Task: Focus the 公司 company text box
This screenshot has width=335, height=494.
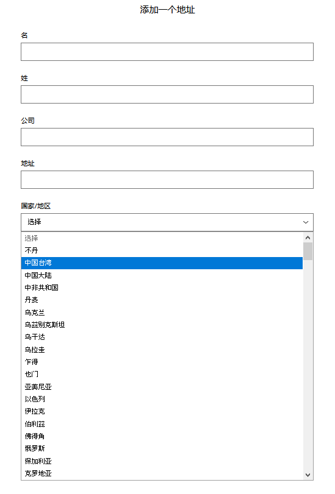Action: tap(167, 137)
